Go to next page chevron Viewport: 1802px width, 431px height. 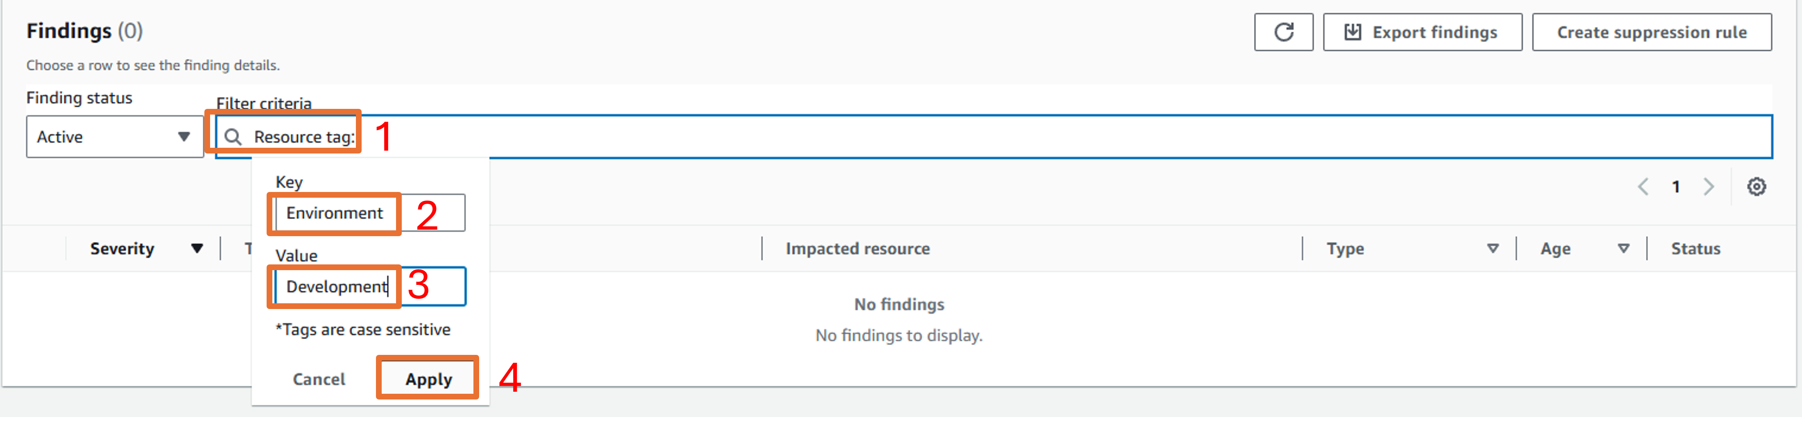[1709, 187]
